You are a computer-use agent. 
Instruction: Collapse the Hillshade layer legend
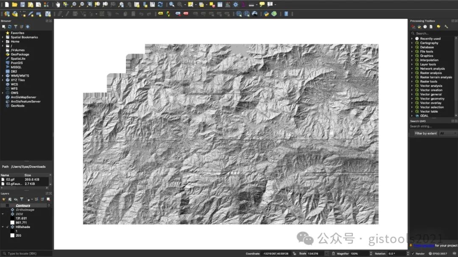(3, 227)
